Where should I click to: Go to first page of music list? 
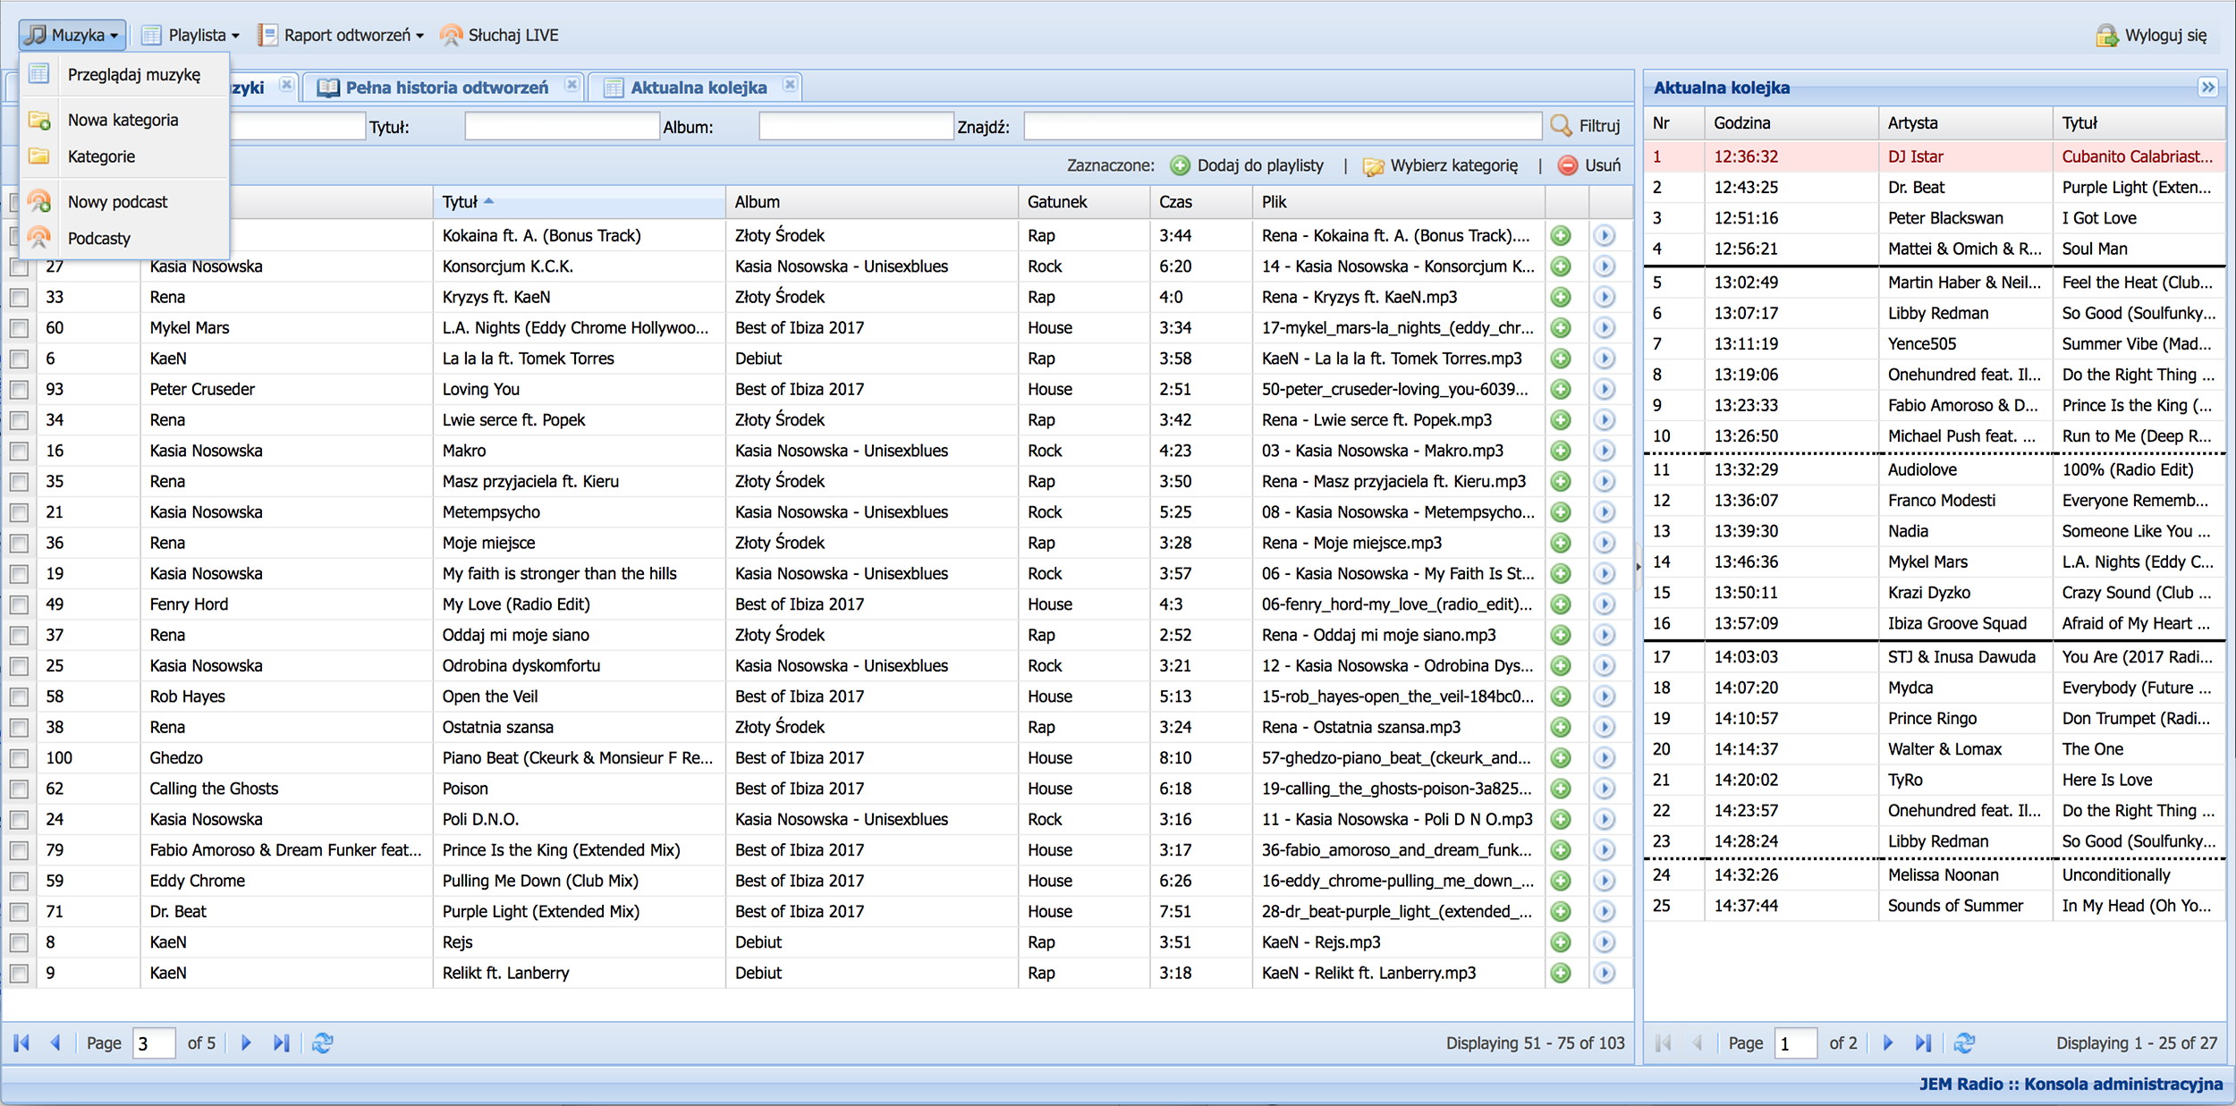(22, 1043)
